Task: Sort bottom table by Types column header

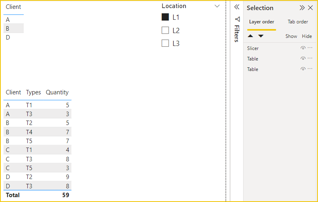Action: 33,92
